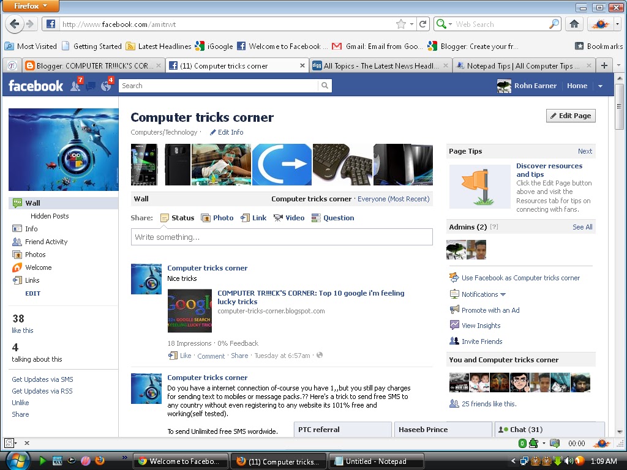Open the Firefox Home page icon
Image resolution: width=627 pixels, height=470 pixels.
click(574, 24)
